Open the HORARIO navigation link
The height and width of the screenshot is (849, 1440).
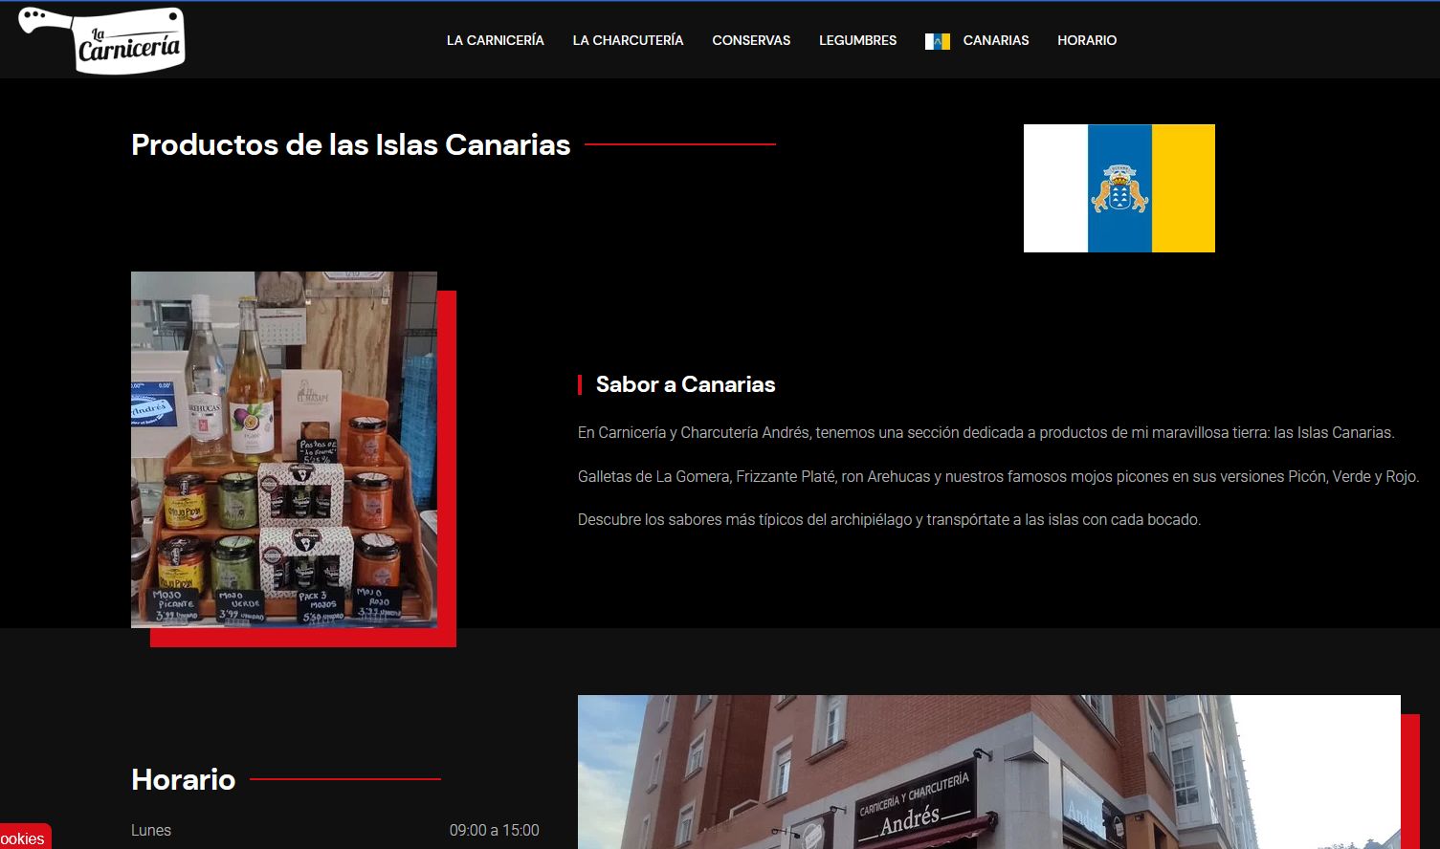(1087, 40)
